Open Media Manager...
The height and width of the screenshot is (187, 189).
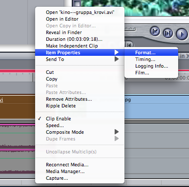(80, 172)
